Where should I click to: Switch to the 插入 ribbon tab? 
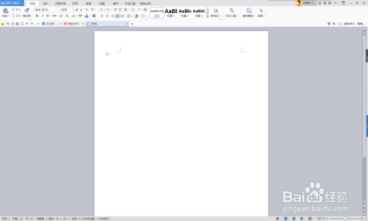pos(46,3)
